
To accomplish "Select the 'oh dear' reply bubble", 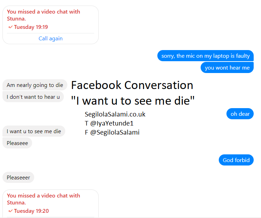I will point(240,114).
